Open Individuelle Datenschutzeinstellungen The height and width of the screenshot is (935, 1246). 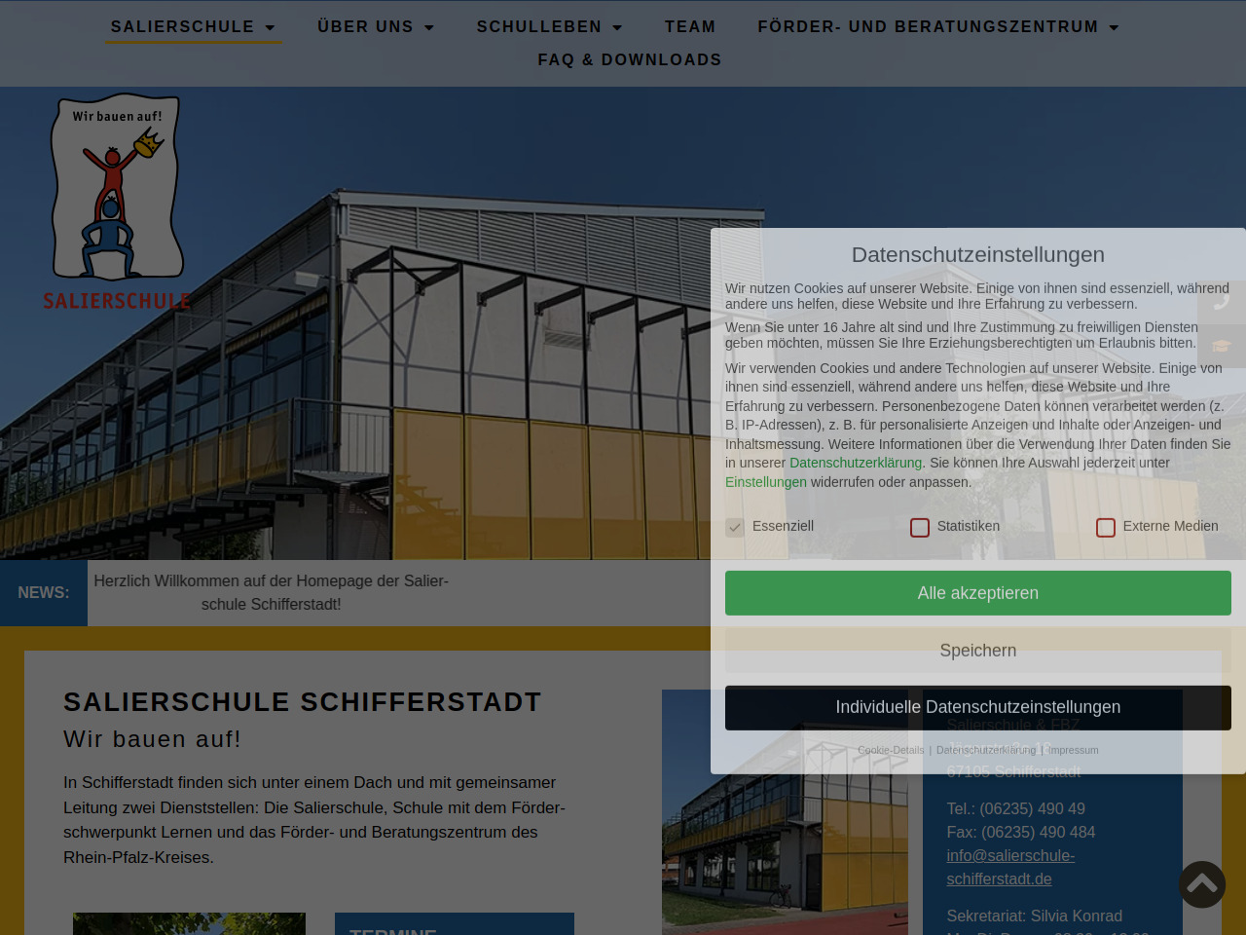(x=977, y=707)
